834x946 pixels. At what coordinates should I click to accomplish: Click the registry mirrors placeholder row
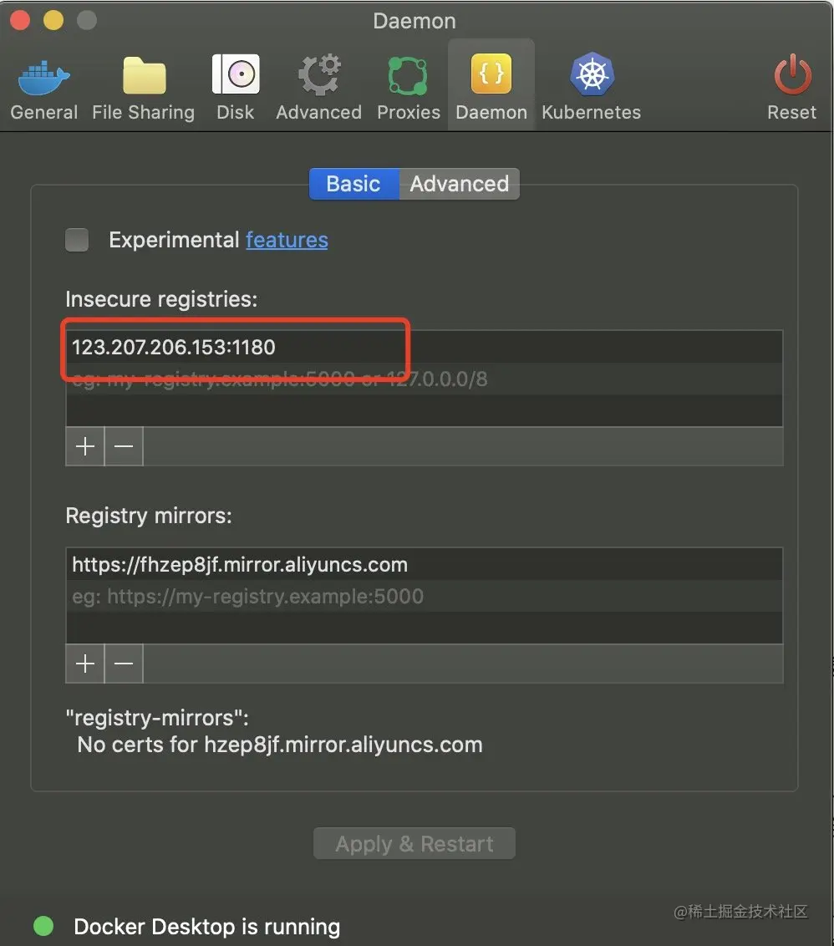(424, 596)
